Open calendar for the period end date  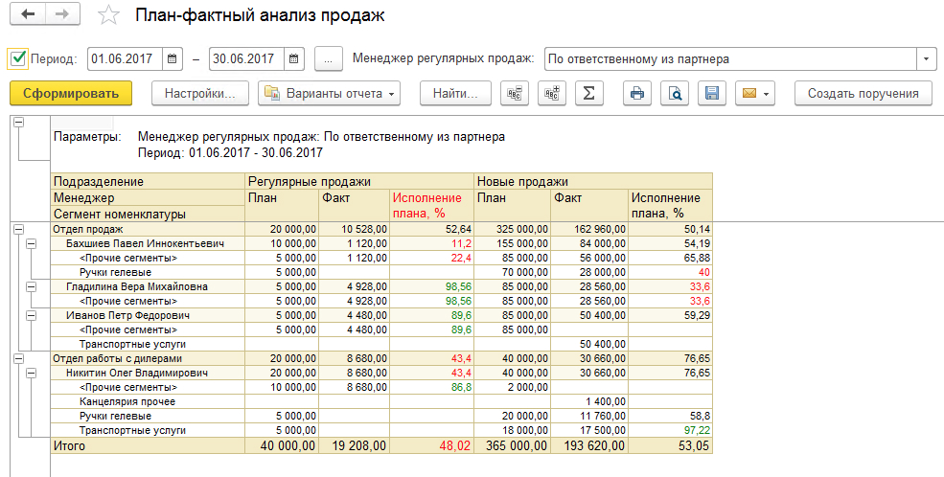[x=294, y=59]
